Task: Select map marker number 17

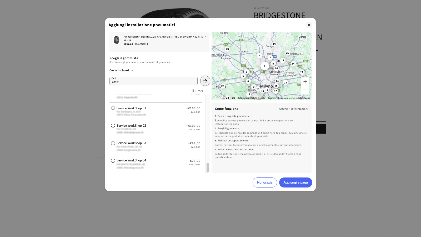Action: [x=283, y=61]
